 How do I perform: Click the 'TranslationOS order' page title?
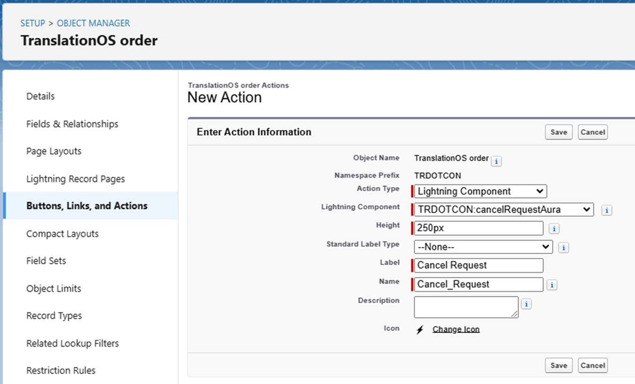(x=89, y=41)
